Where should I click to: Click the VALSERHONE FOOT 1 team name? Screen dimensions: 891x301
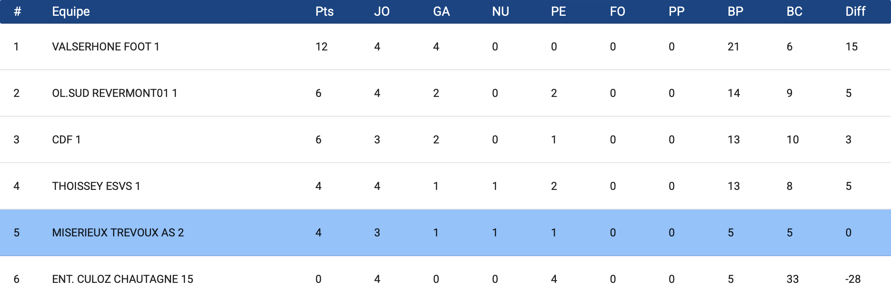[106, 47]
